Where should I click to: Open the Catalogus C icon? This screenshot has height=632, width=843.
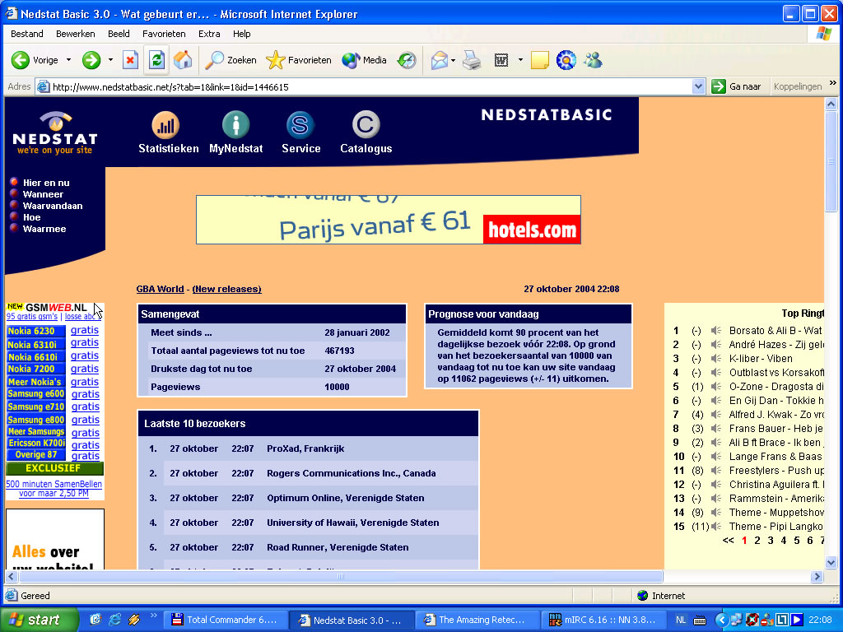click(x=366, y=125)
